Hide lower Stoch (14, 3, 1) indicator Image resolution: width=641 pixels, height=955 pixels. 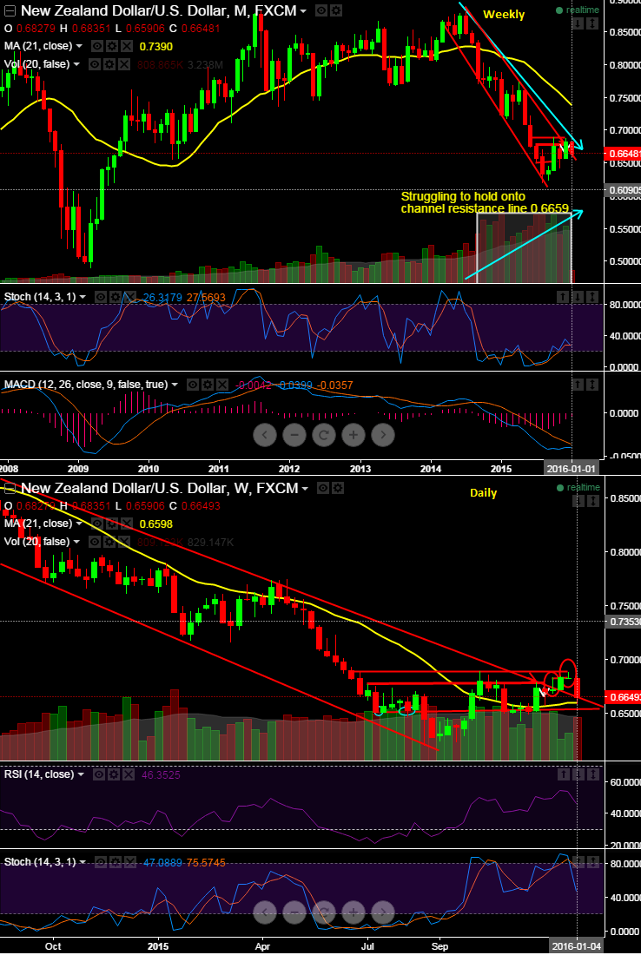(x=101, y=862)
